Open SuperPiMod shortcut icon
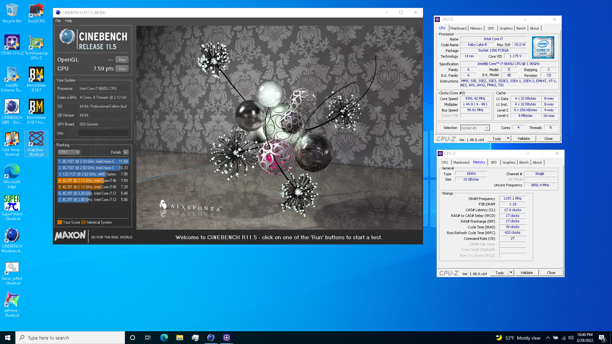The width and height of the screenshot is (612, 344). (x=12, y=208)
